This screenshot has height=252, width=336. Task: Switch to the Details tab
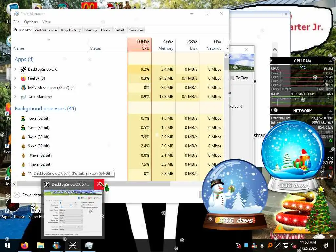click(120, 30)
